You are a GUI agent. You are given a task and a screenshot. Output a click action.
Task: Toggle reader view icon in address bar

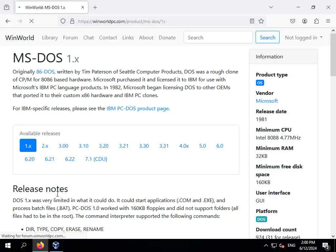pyautogui.click(x=252, y=21)
